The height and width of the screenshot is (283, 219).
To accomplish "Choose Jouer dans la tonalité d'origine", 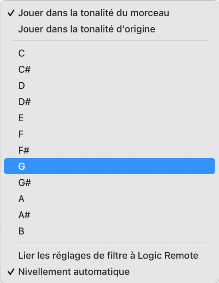I will 86,29.
